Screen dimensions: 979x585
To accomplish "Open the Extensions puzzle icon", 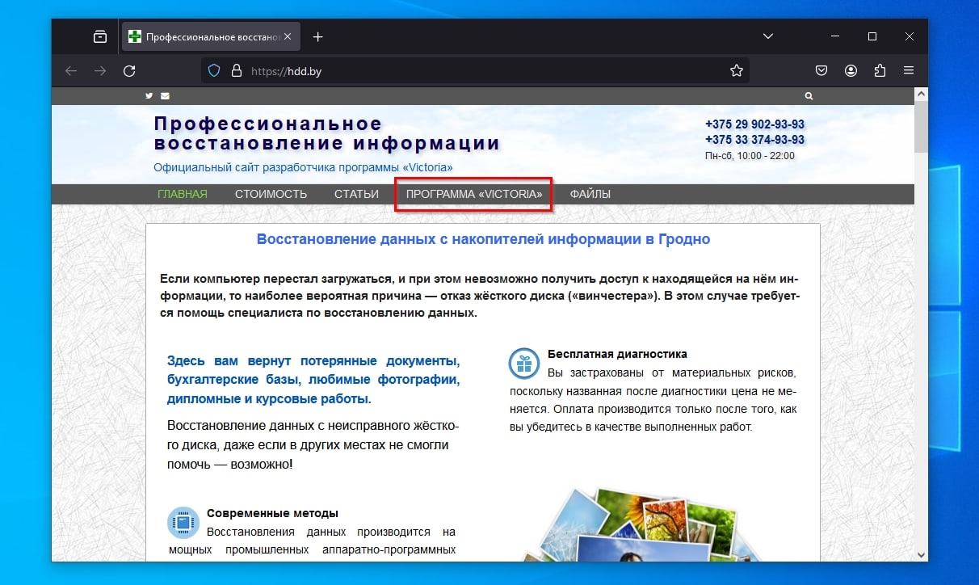I will pos(880,71).
